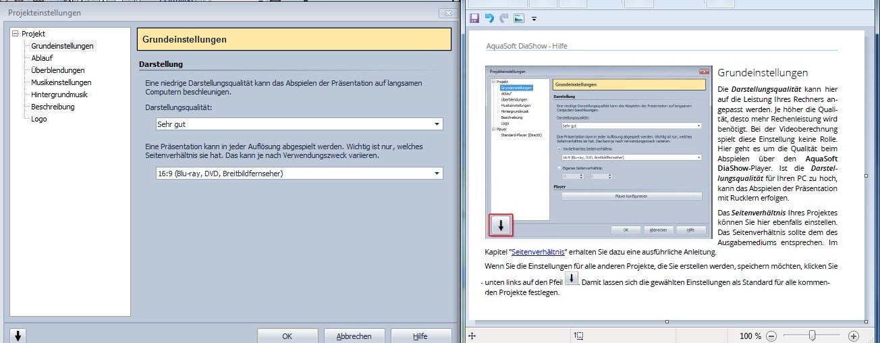Click the save icon in the quick toolbar
880x343 pixels.
click(x=474, y=18)
